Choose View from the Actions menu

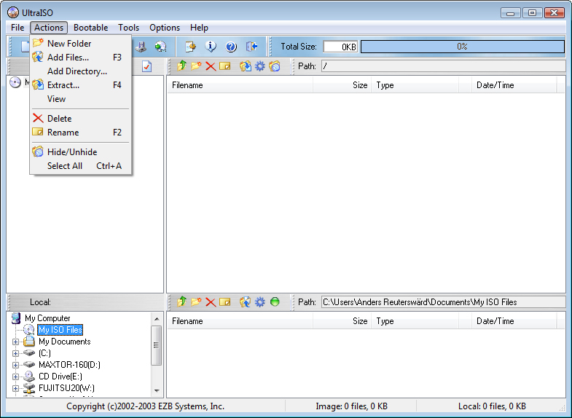tap(80, 99)
